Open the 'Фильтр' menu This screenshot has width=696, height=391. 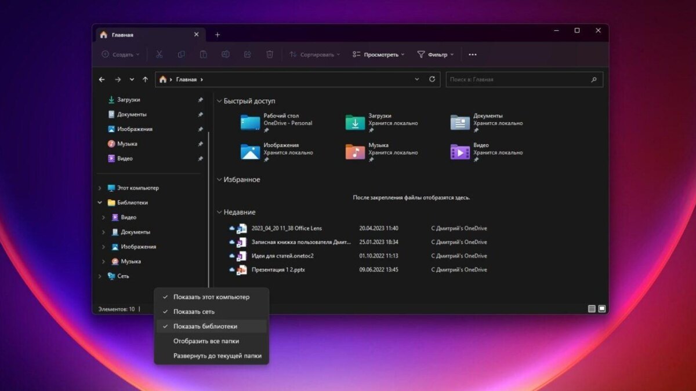point(434,54)
